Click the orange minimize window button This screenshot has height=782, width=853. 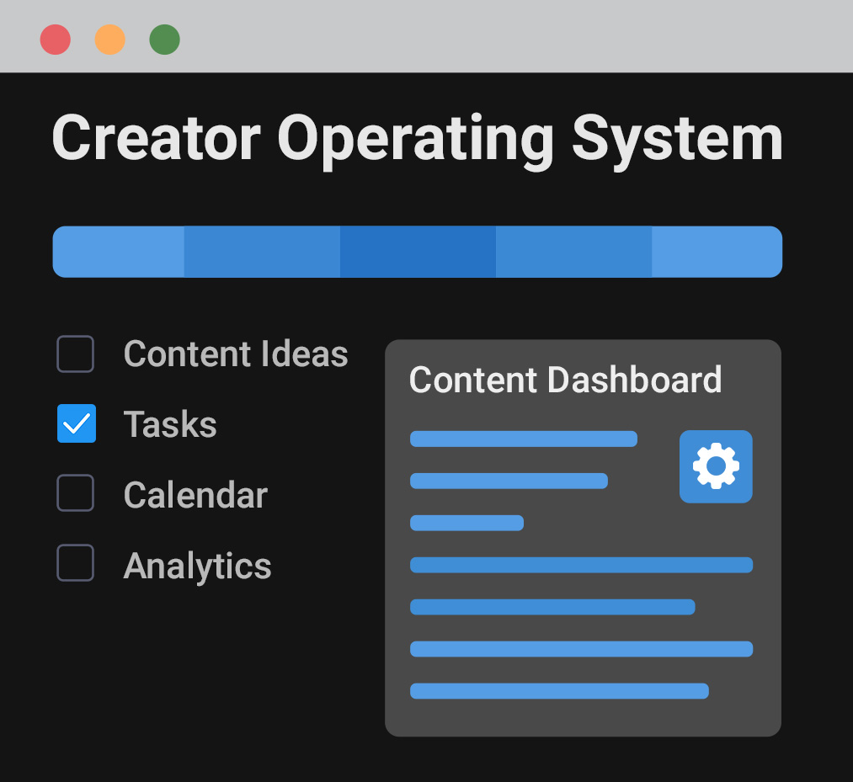(x=110, y=40)
